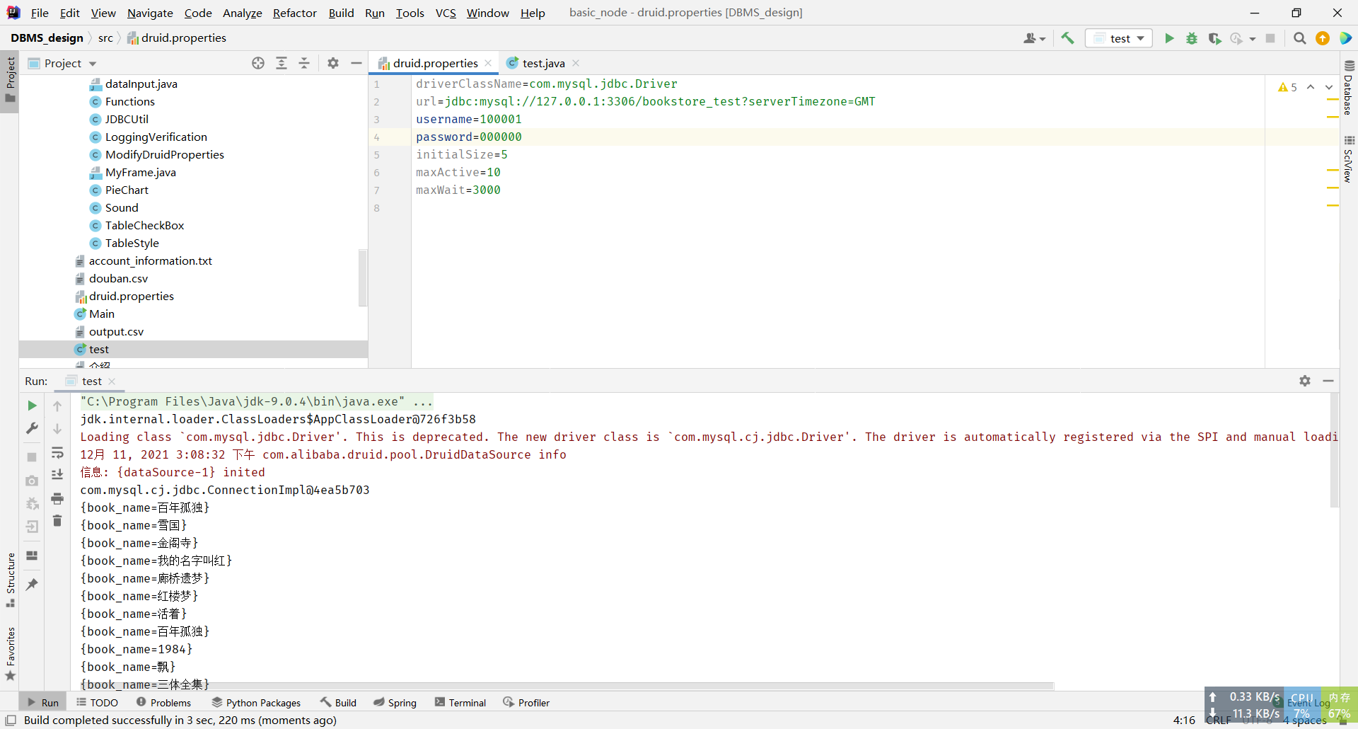Select the druid.properties editor tab

[x=435, y=63]
